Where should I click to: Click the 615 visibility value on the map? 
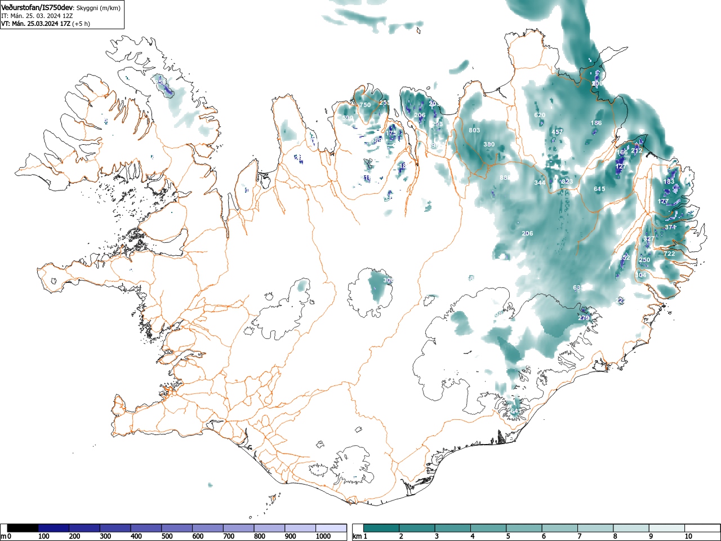tap(599, 189)
